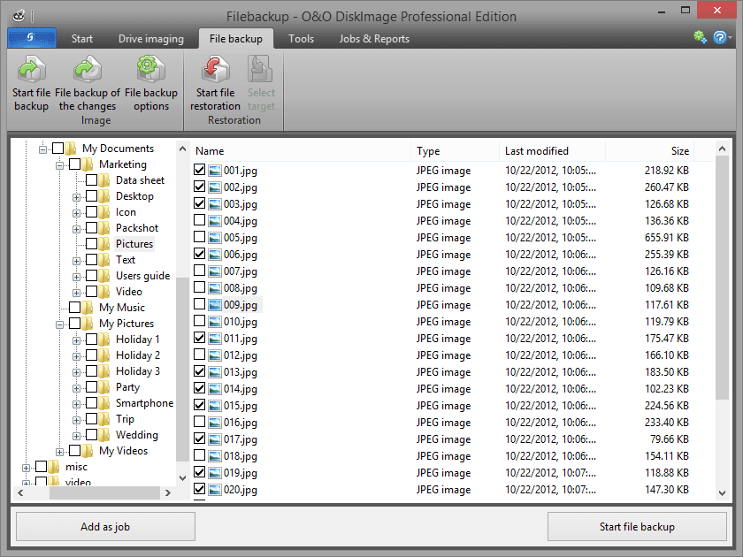The image size is (743, 557).
Task: Click the Start file backup ribbon icon
Action: coord(31,70)
